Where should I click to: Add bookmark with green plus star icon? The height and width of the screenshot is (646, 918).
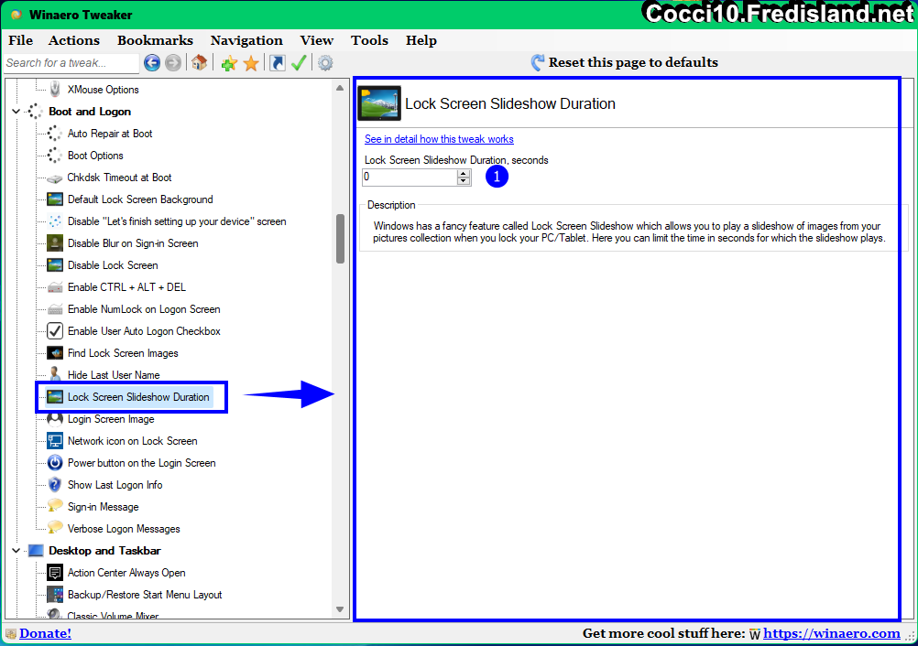click(229, 63)
